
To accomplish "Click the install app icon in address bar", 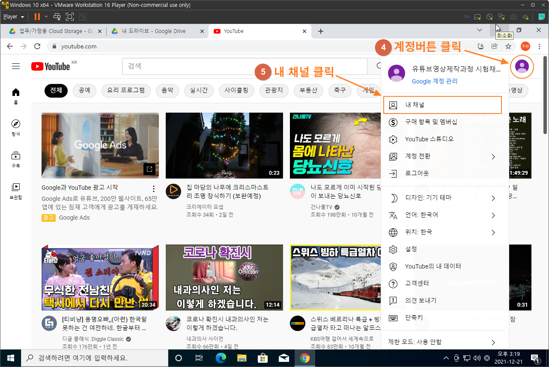I will (481, 46).
